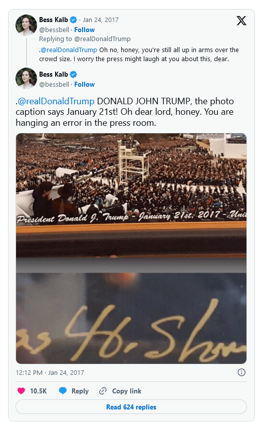Image resolution: width=272 pixels, height=431 pixels.
Task: Open the inauguration crowd photo
Action: pos(131,249)
